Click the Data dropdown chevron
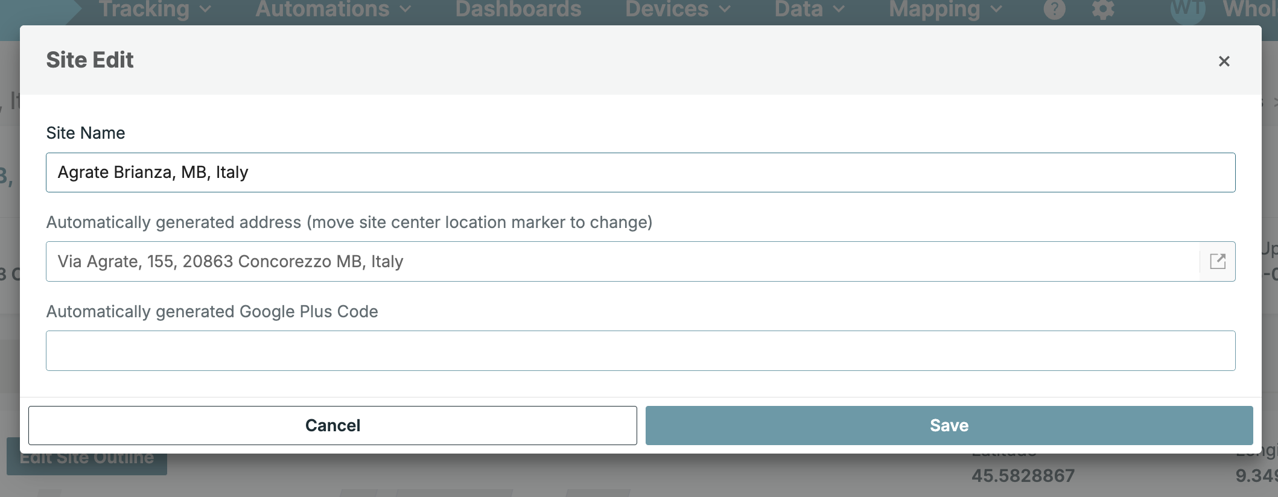 pyautogui.click(x=839, y=10)
